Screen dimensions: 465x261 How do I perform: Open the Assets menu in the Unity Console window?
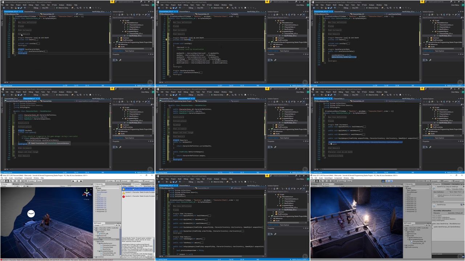coord(11,178)
